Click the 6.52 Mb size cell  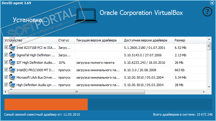[x=180, y=48]
